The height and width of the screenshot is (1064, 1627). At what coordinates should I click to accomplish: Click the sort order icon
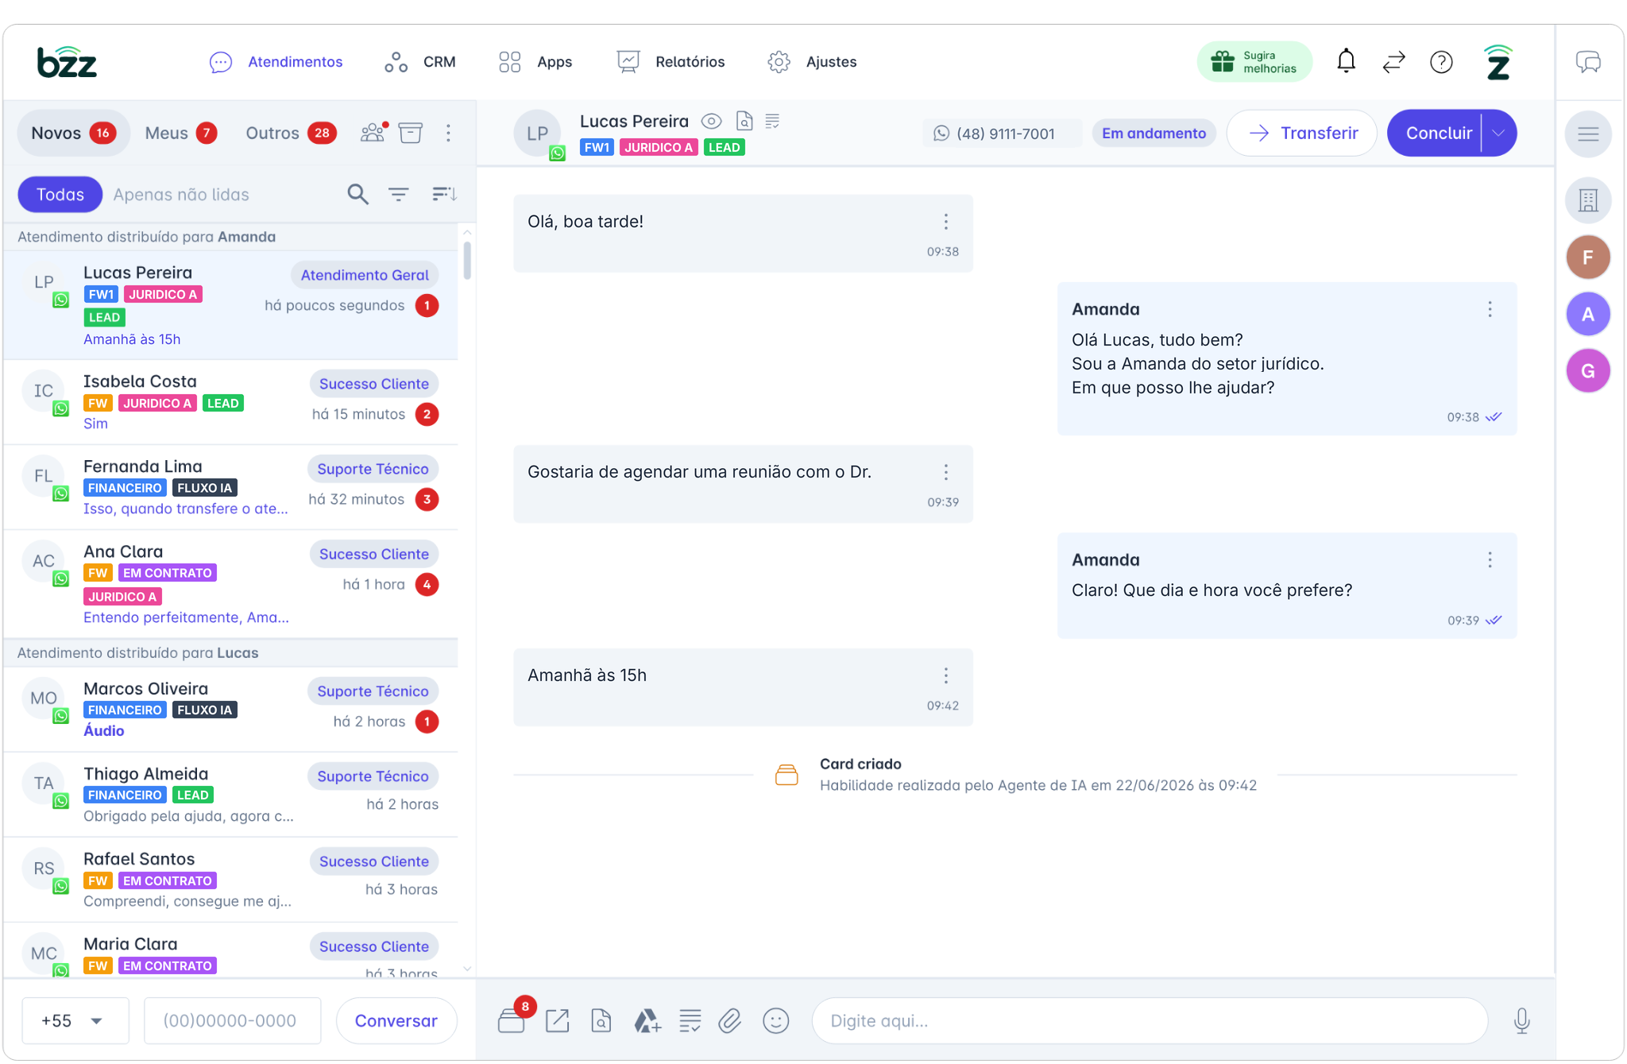coord(443,194)
